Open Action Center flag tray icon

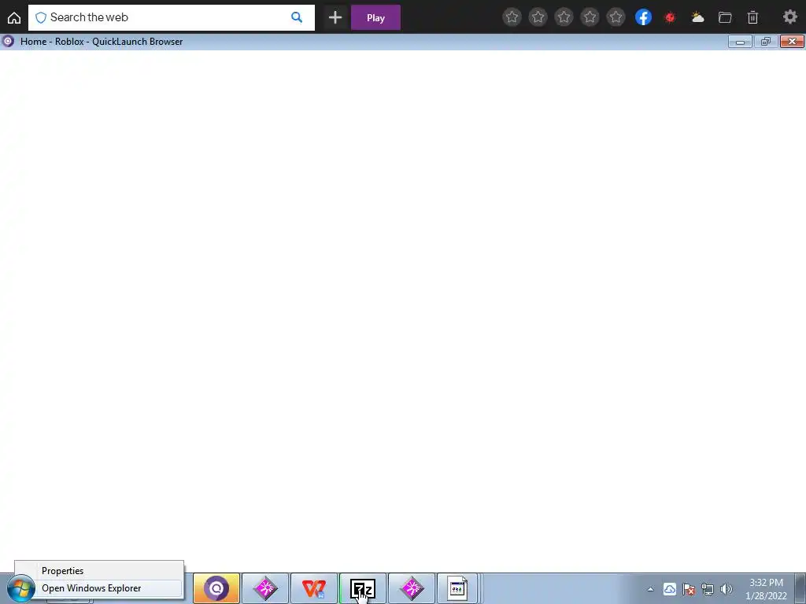tap(689, 589)
